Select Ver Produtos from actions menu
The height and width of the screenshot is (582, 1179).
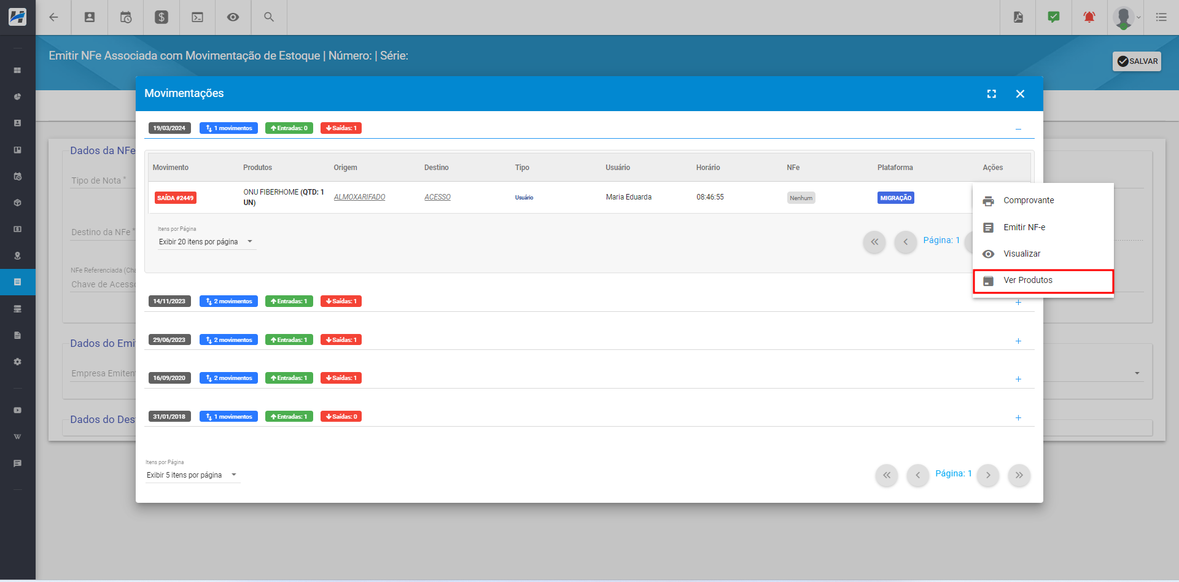pyautogui.click(x=1043, y=281)
